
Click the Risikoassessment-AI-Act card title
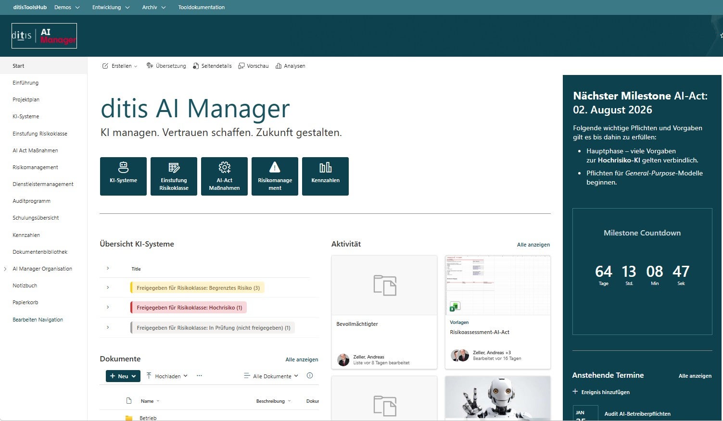click(480, 332)
